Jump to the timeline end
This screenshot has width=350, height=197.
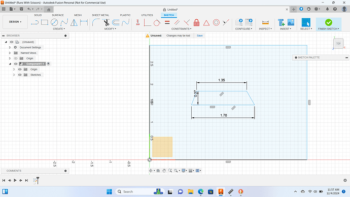point(26,180)
